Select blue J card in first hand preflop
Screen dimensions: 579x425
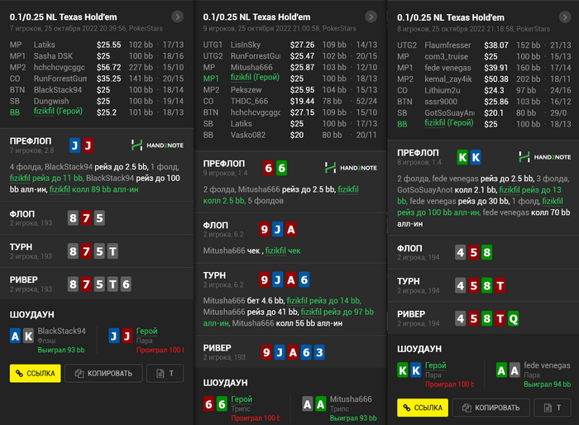(75, 146)
